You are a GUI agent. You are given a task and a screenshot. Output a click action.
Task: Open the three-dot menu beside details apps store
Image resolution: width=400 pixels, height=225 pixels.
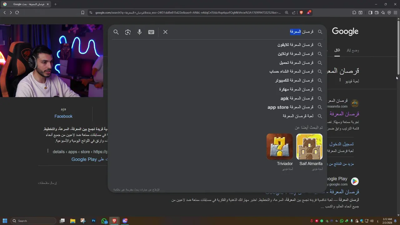coord(48,151)
